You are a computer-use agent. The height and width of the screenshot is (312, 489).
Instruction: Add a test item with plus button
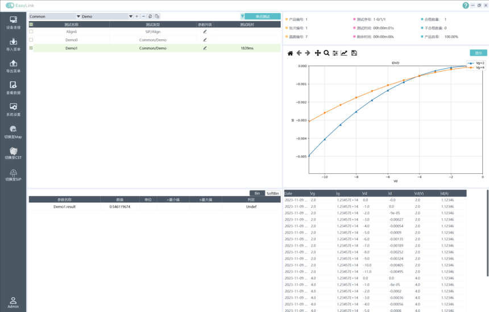(x=136, y=16)
